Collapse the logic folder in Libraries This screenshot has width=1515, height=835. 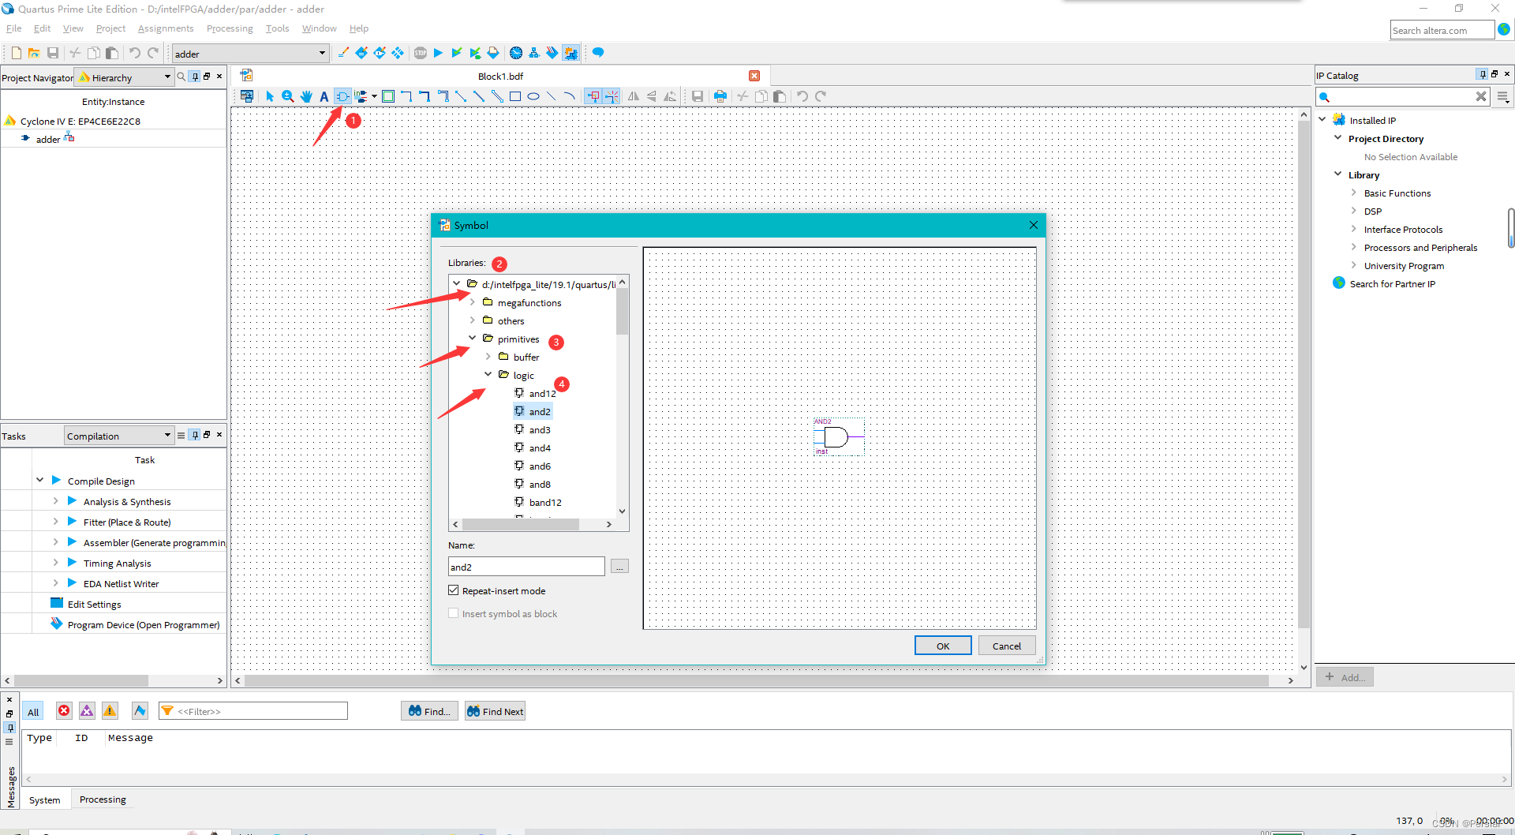point(488,375)
